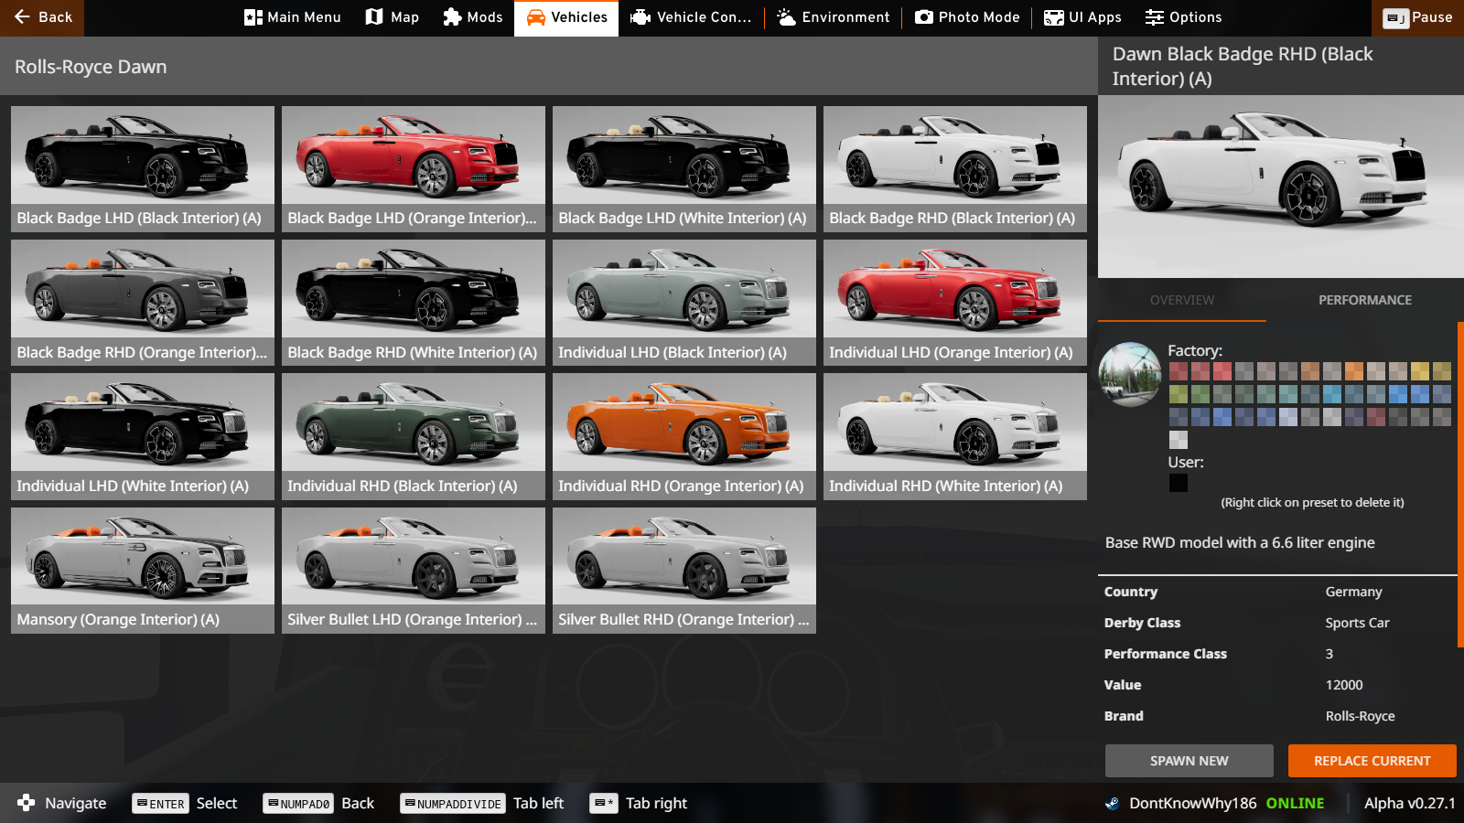Select the Vehicles menu tab

[x=566, y=17]
